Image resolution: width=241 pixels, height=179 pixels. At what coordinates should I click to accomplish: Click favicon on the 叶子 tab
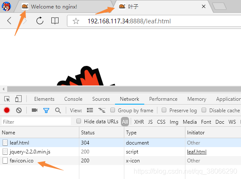122,6
